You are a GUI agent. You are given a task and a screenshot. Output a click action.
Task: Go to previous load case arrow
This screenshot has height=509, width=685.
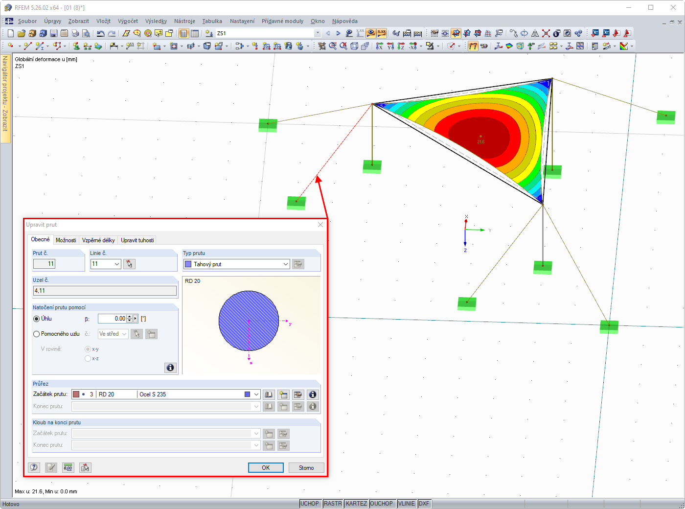click(328, 33)
